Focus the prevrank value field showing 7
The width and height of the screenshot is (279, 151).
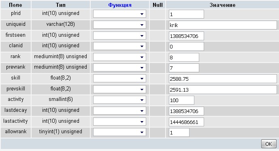tap(184, 68)
